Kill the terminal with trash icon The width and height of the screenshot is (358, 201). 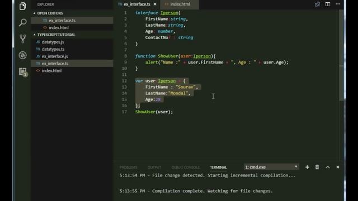coord(317,167)
